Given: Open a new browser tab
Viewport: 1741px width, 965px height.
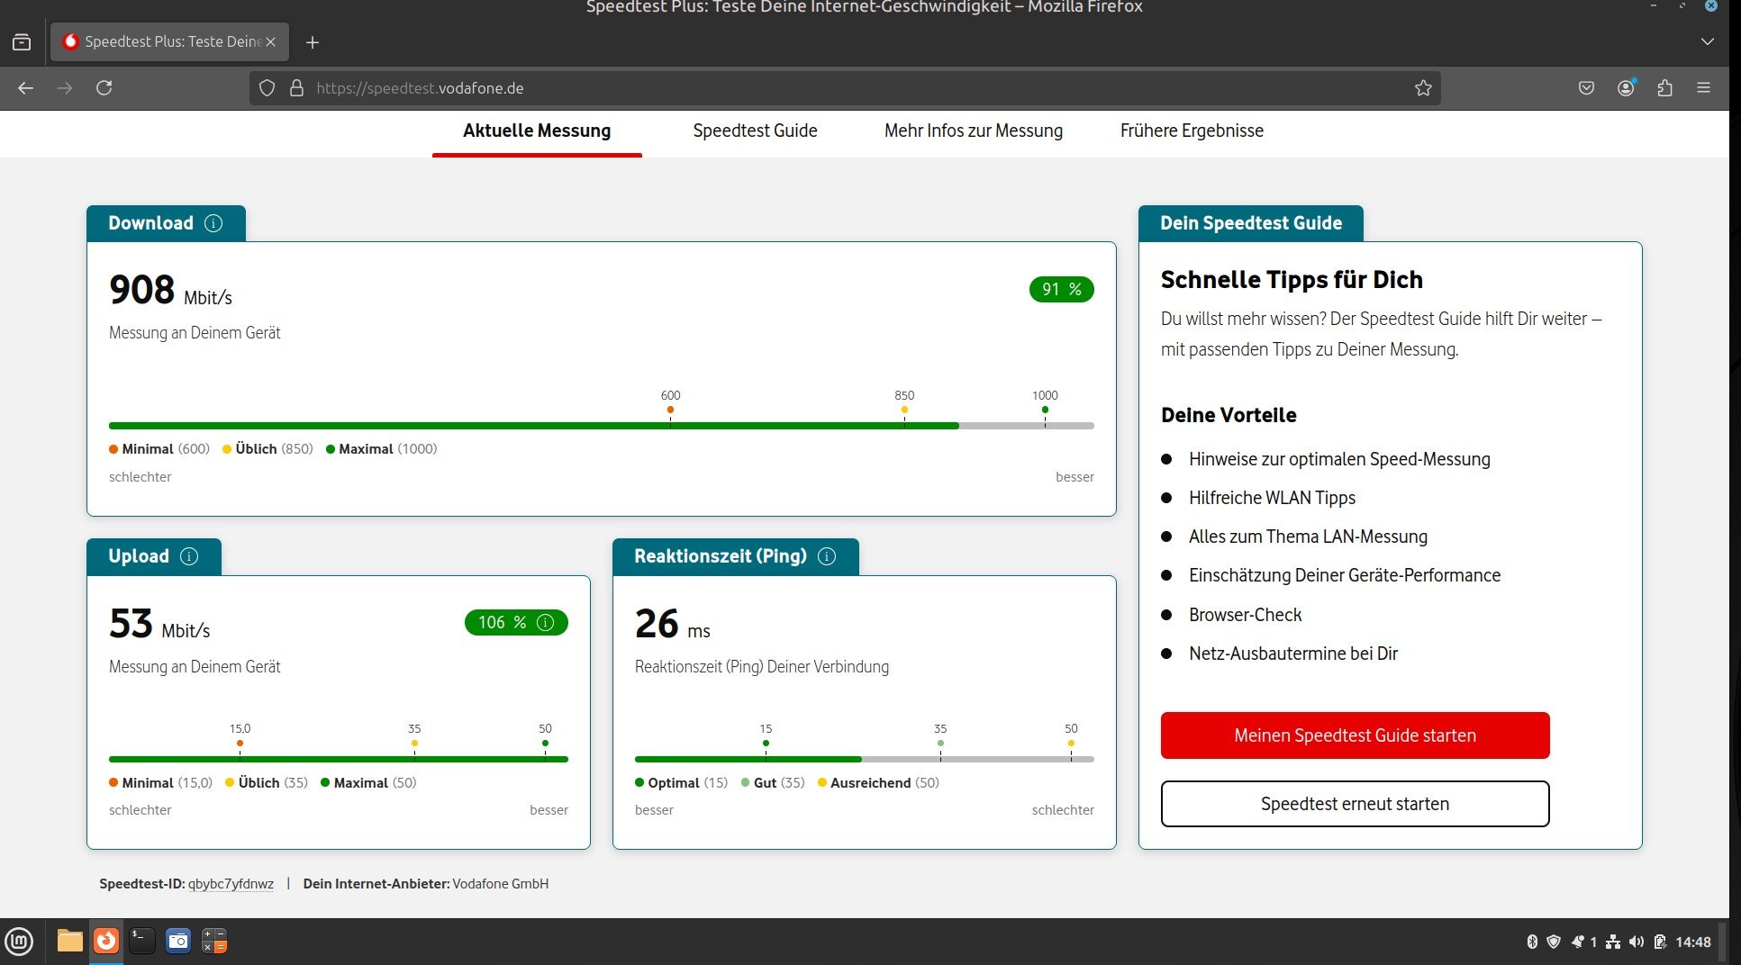Looking at the screenshot, I should [313, 42].
